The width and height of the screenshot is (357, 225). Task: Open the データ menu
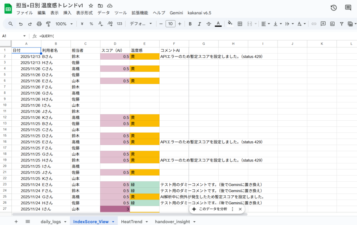(x=103, y=13)
